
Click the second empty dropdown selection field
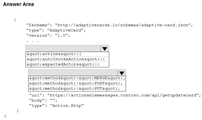(73, 73)
